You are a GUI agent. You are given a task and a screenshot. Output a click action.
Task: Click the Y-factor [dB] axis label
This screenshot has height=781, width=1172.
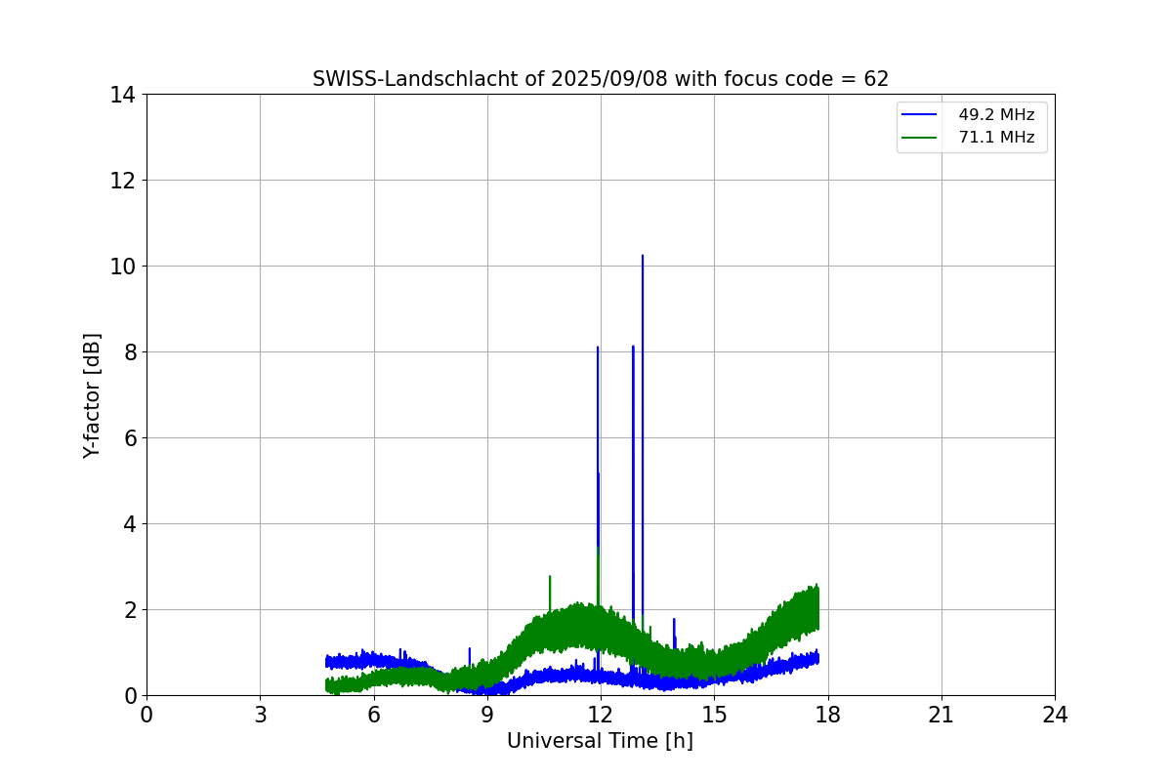point(92,395)
